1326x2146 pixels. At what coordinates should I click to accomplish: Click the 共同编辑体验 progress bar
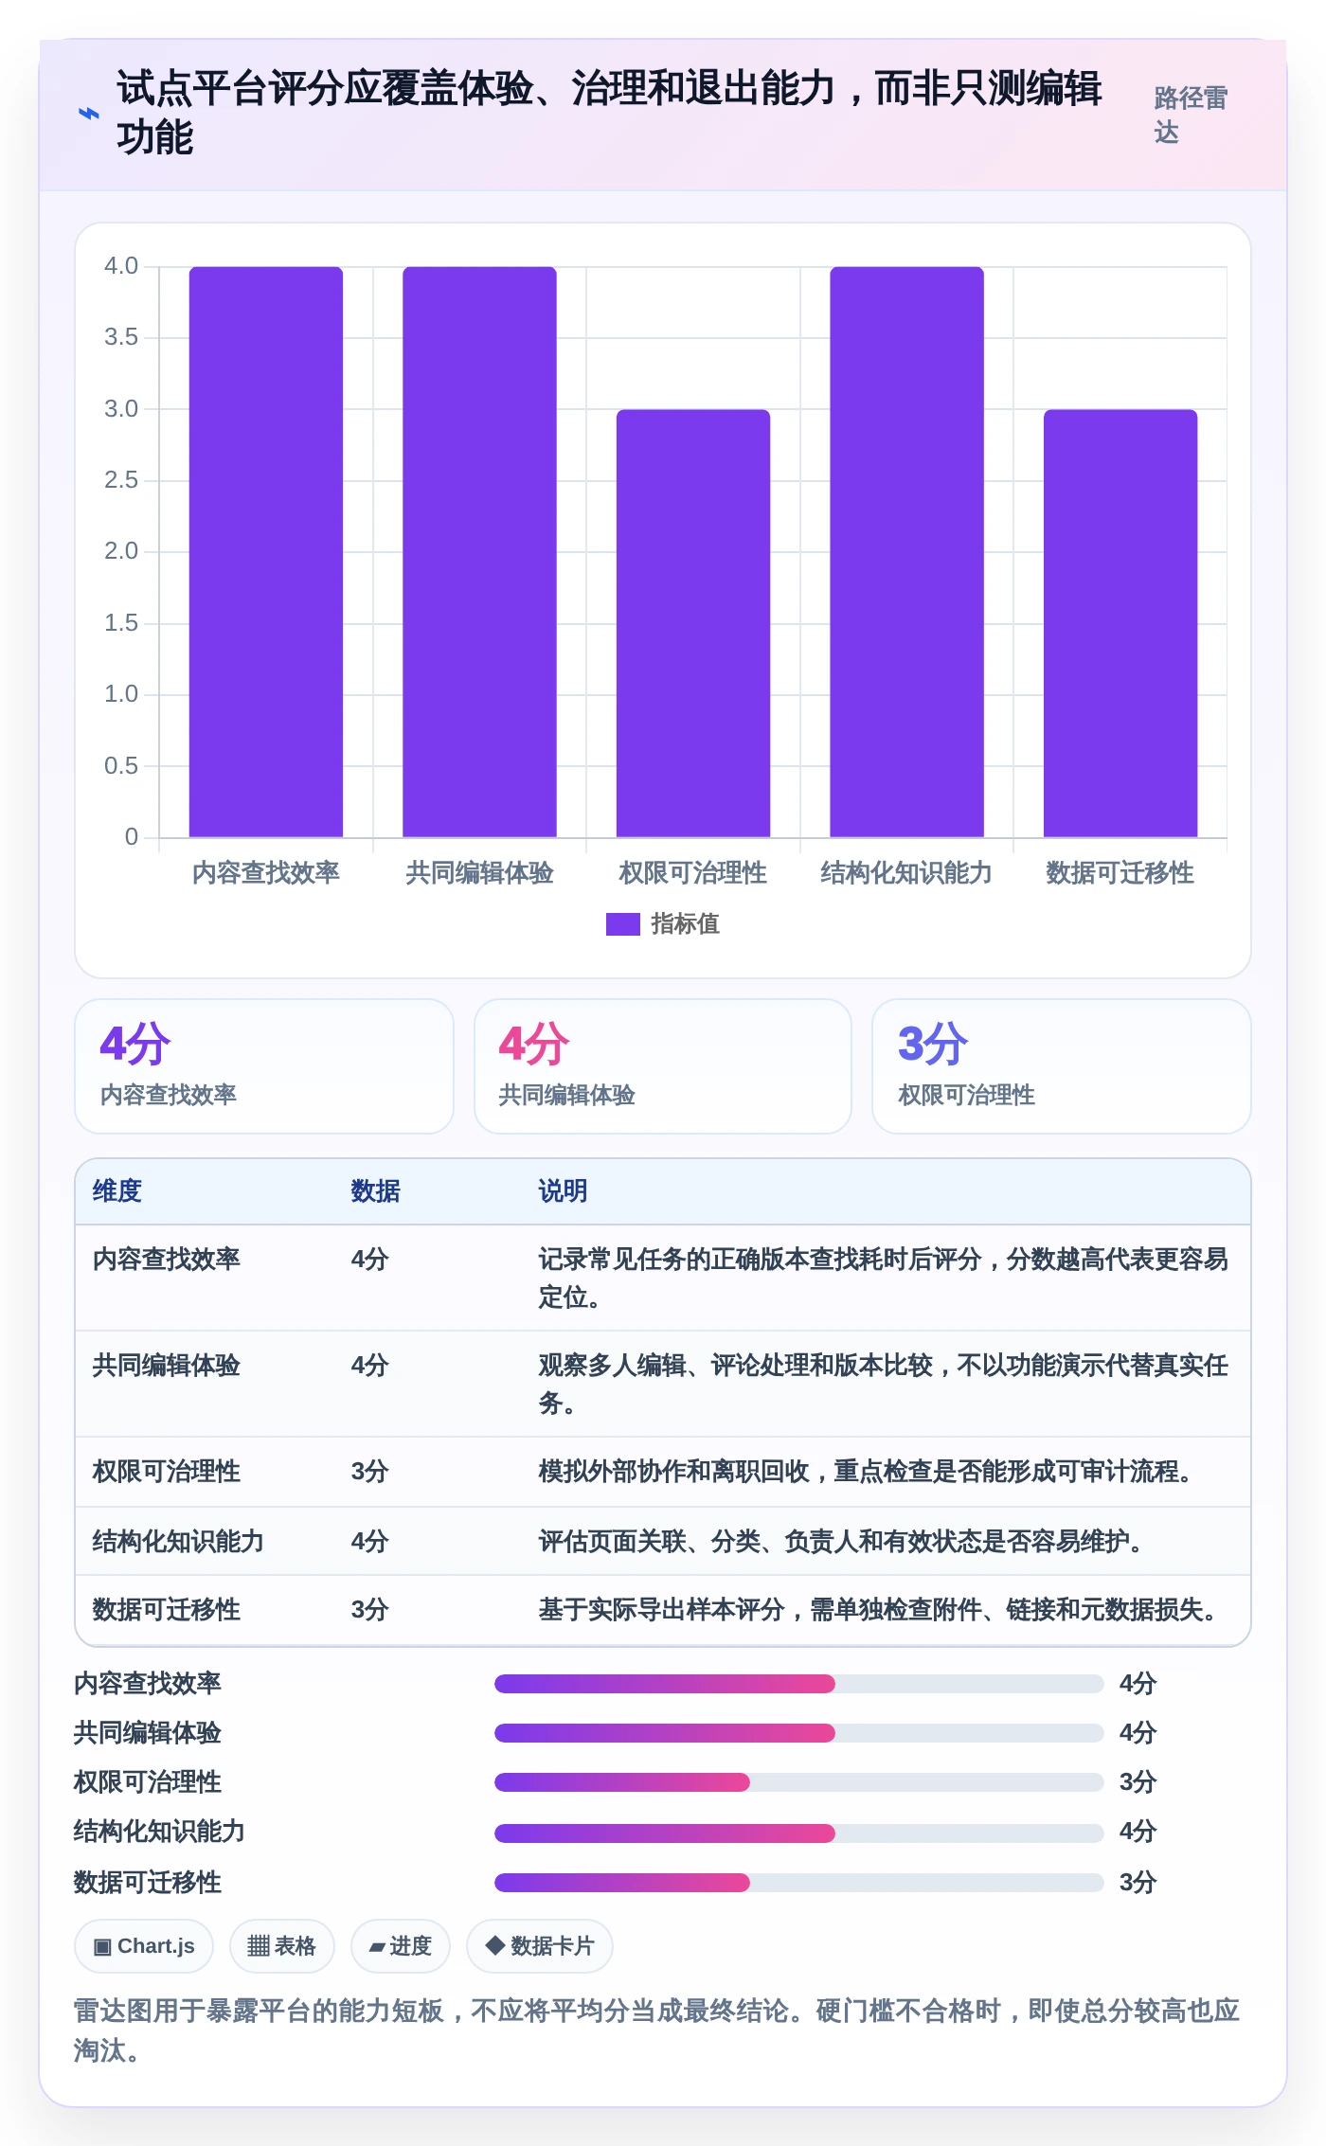(x=799, y=1733)
